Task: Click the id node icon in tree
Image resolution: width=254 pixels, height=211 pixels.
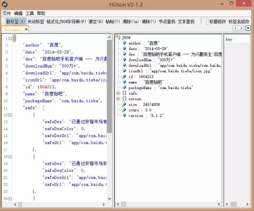Action: click(x=124, y=76)
